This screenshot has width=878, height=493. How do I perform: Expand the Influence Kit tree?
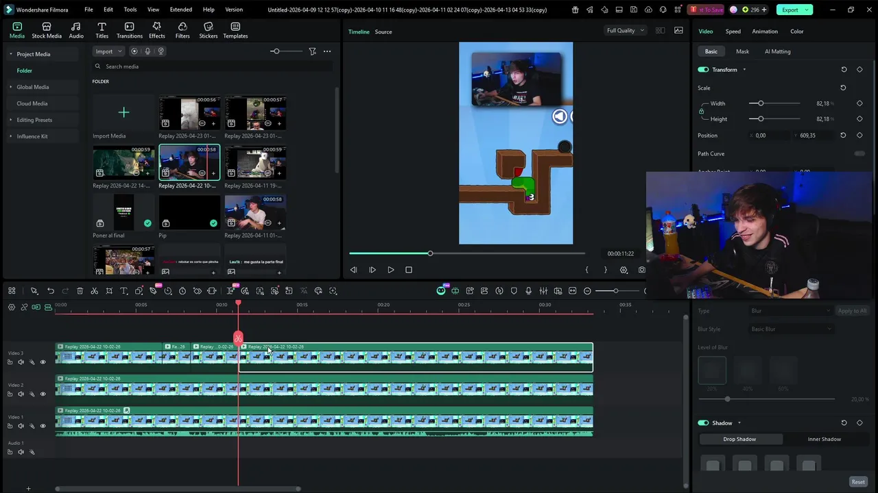coord(11,136)
